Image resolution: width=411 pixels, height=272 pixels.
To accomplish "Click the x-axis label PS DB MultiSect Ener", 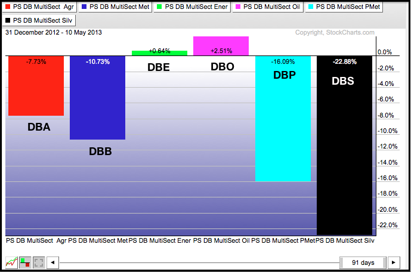I will pos(159,240).
